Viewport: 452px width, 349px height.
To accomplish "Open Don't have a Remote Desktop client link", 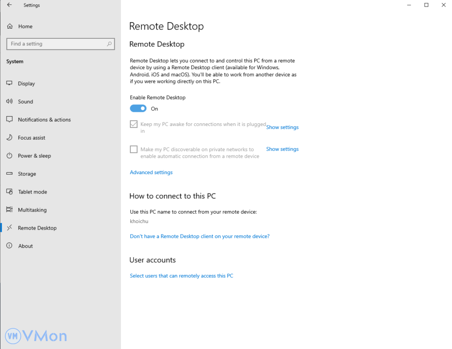I will point(200,236).
